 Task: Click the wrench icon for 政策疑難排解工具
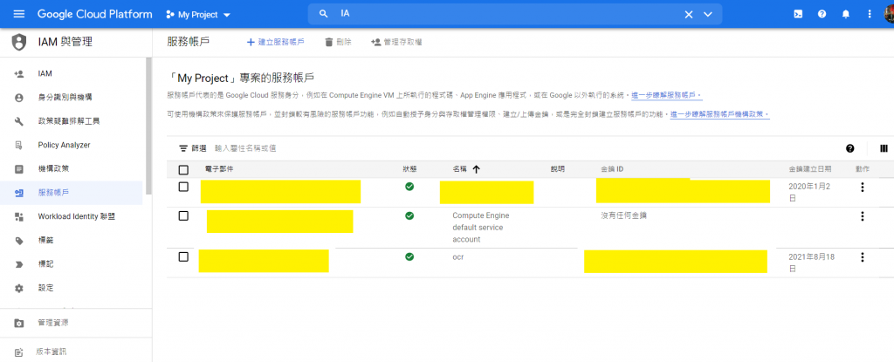tap(19, 121)
